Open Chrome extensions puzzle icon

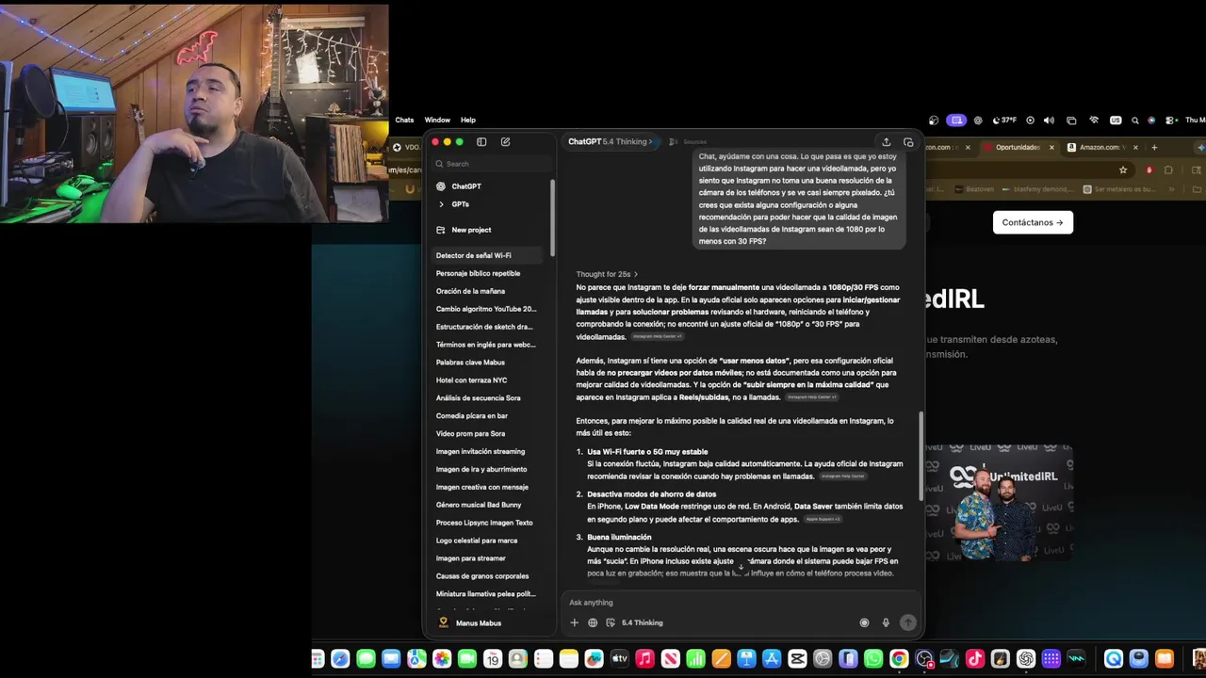1168,170
